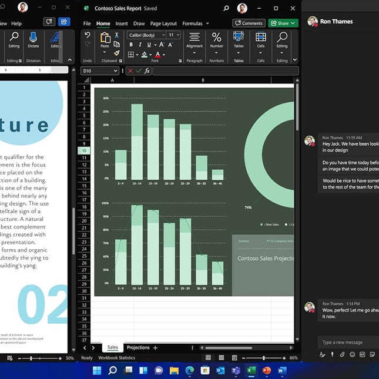Click the attach paperclip icon in Teams

click(x=342, y=354)
